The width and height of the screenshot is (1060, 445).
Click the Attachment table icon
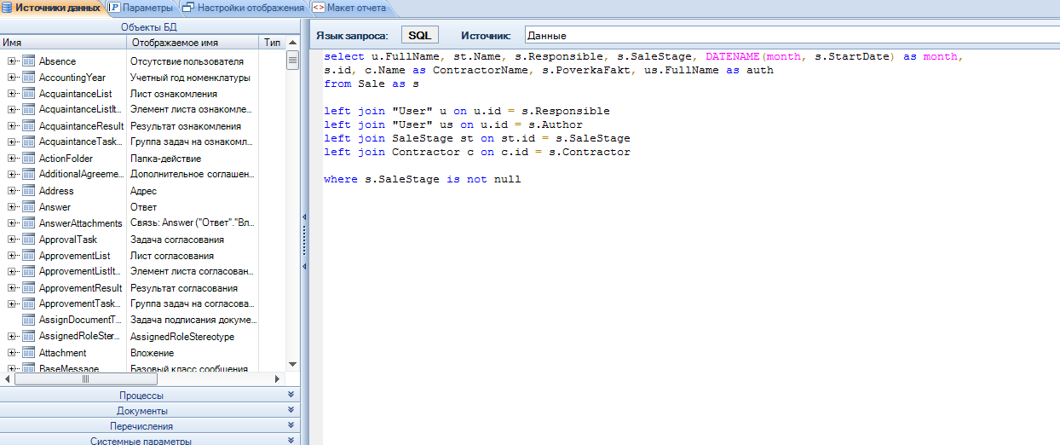coord(28,353)
